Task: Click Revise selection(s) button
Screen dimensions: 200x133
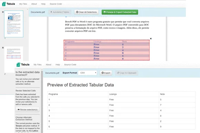Action: point(28,110)
